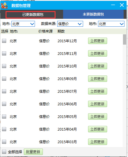Check the box for 2015年12月 row

(x=4, y=41)
